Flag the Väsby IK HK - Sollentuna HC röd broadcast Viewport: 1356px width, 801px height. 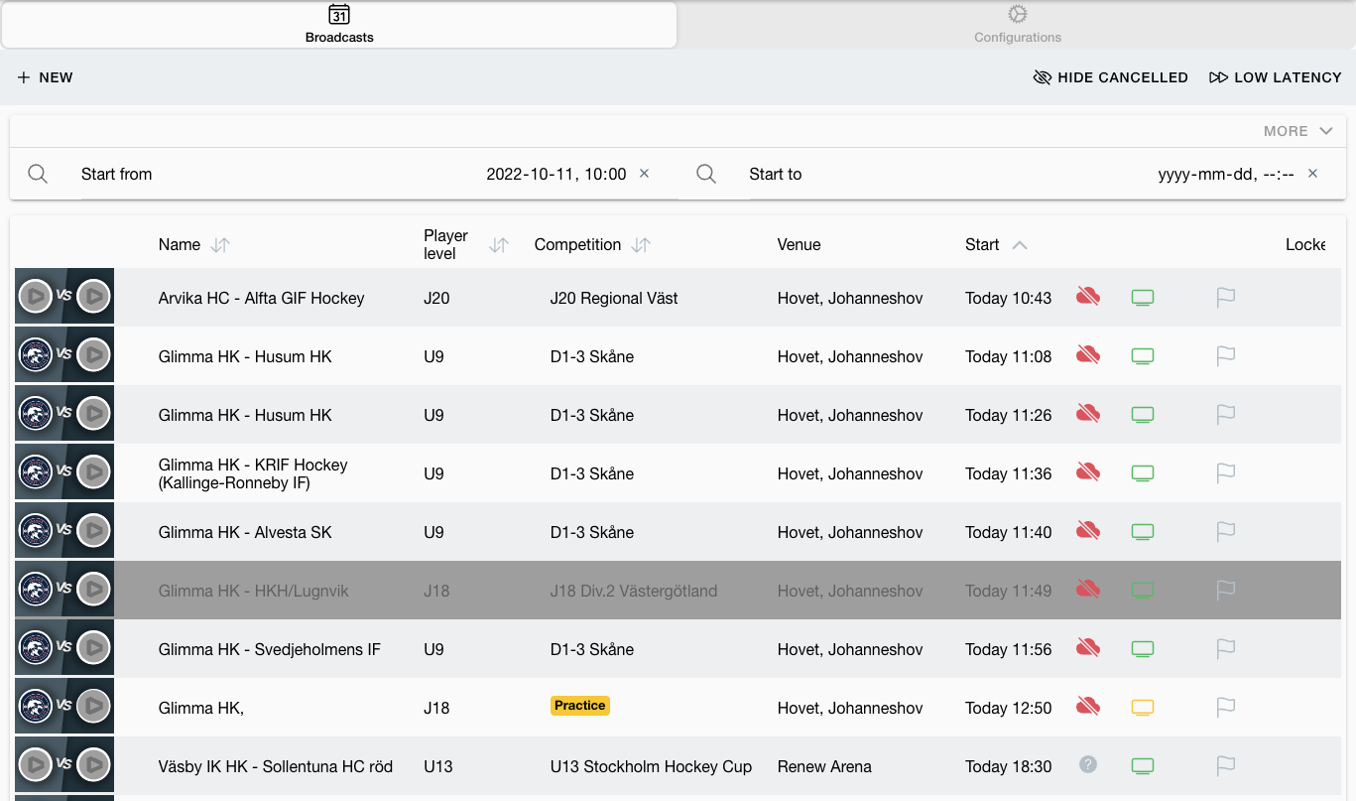(x=1226, y=766)
